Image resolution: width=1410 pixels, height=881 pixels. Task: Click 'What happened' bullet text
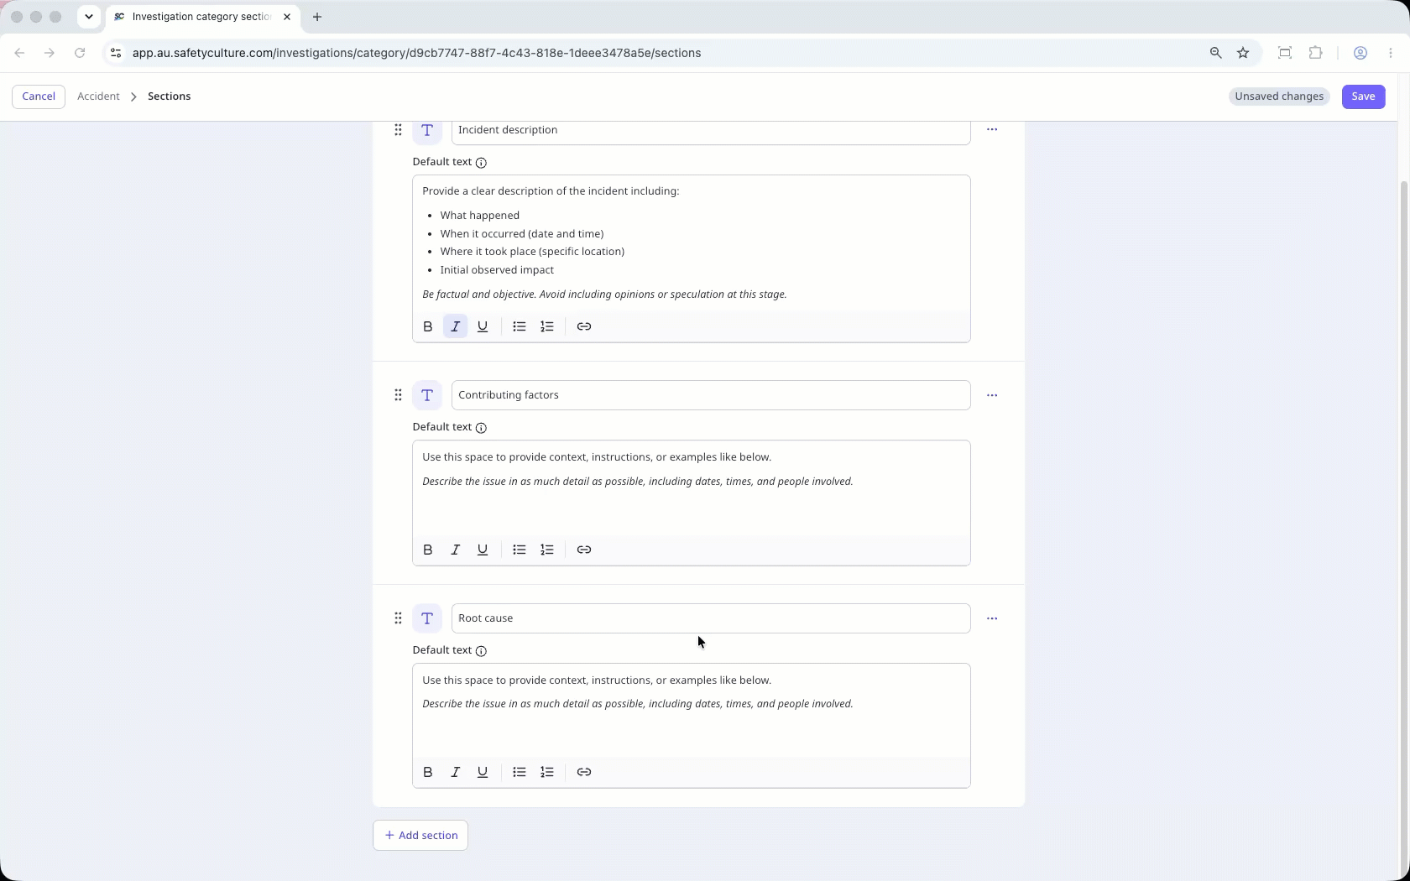click(480, 216)
